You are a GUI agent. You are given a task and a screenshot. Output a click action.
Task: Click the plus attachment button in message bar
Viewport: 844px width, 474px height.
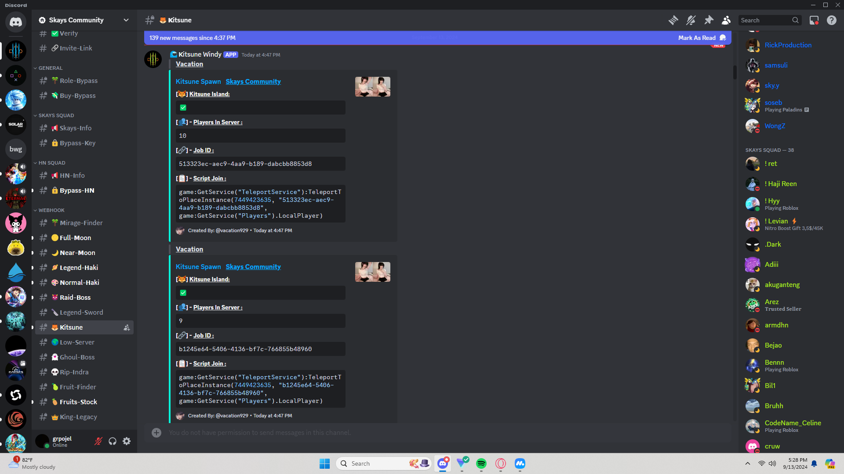click(156, 433)
